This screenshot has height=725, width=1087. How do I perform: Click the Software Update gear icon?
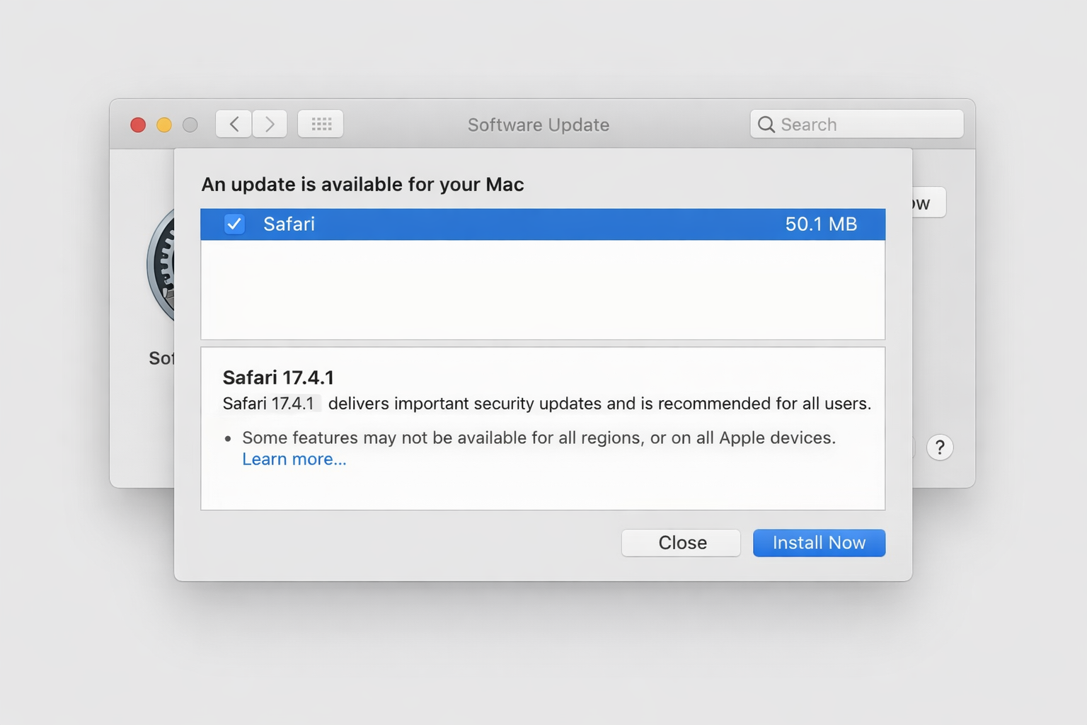point(161,266)
